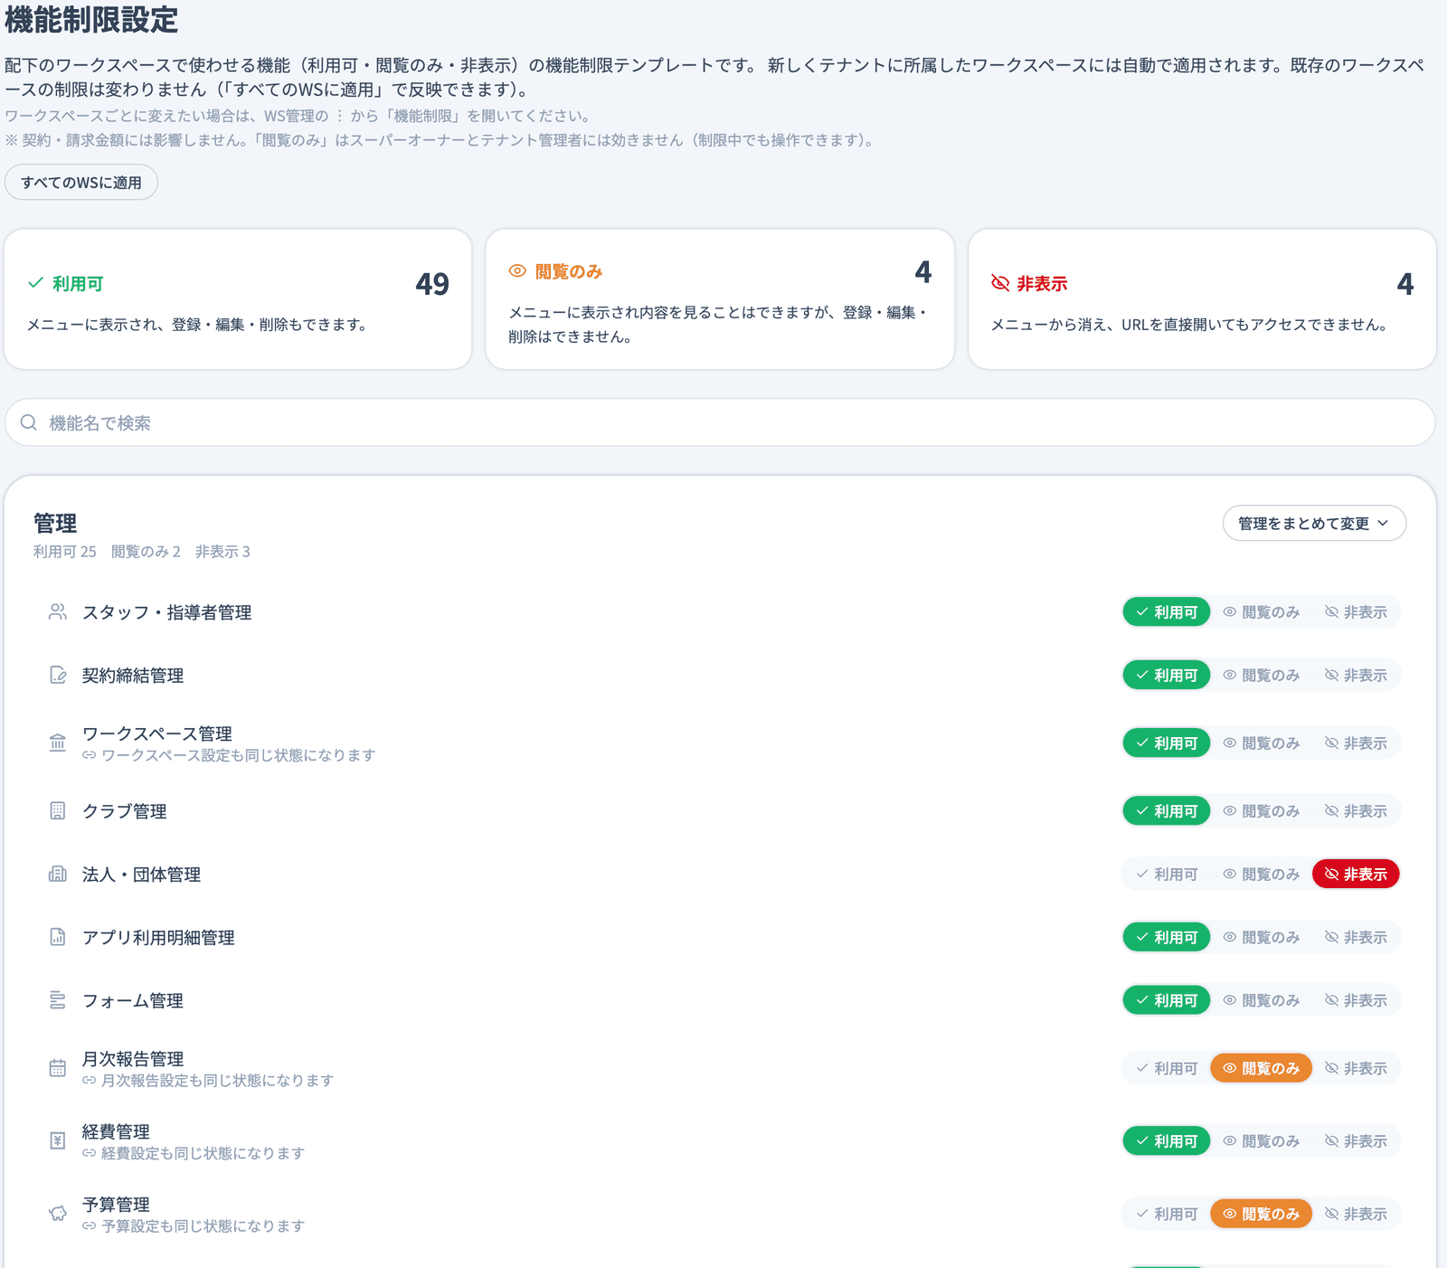Image resolution: width=1447 pixels, height=1268 pixels.
Task: Click the link icon under 経費管理
Action: (89, 1153)
